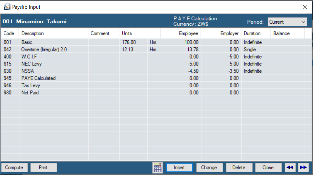Click the W.C.I.F employer amount -5.00
The height and width of the screenshot is (175, 313).
pyautogui.click(x=233, y=57)
